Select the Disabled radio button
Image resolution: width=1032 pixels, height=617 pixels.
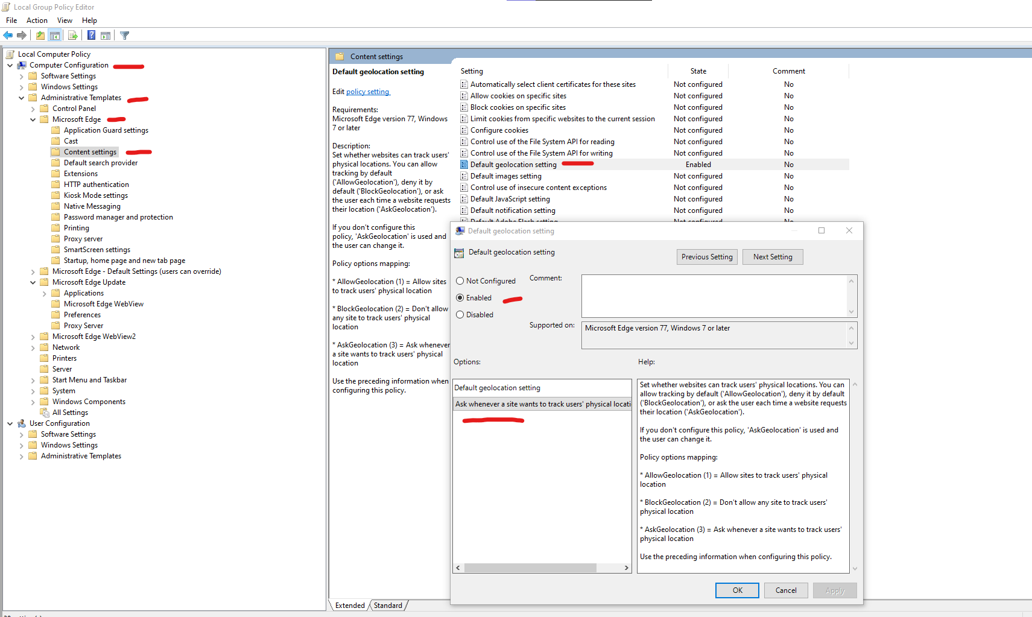[x=460, y=314]
